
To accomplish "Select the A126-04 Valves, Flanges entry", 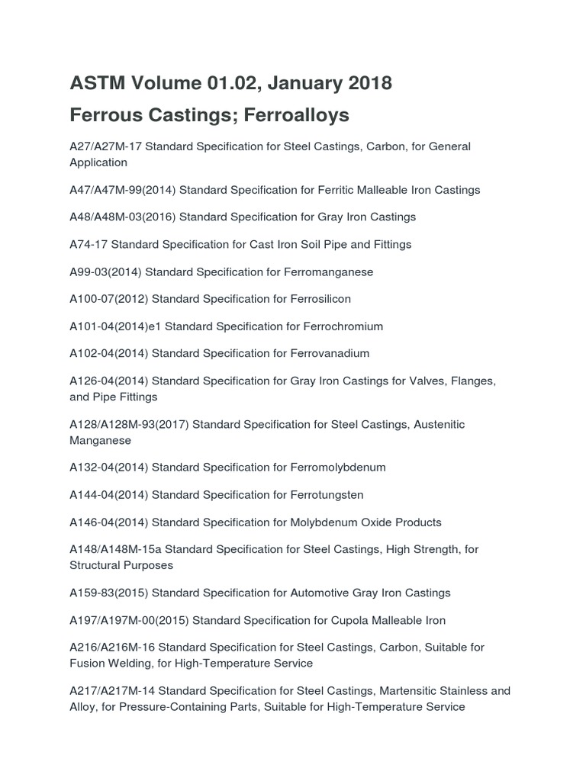I will click(x=282, y=389).
